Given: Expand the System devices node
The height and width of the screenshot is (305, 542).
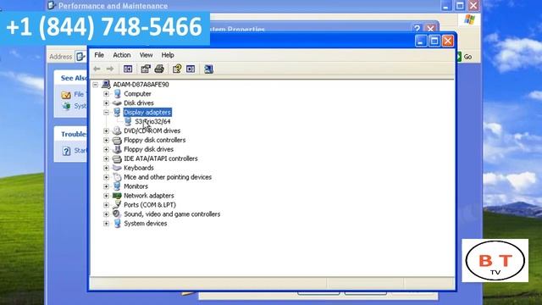Looking at the screenshot, I should pos(106,224).
